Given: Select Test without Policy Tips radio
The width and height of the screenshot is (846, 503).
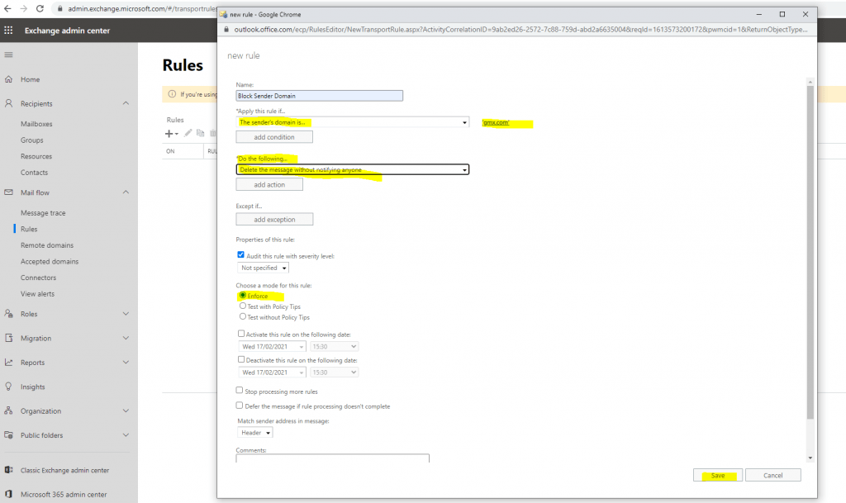Looking at the screenshot, I should pyautogui.click(x=243, y=316).
